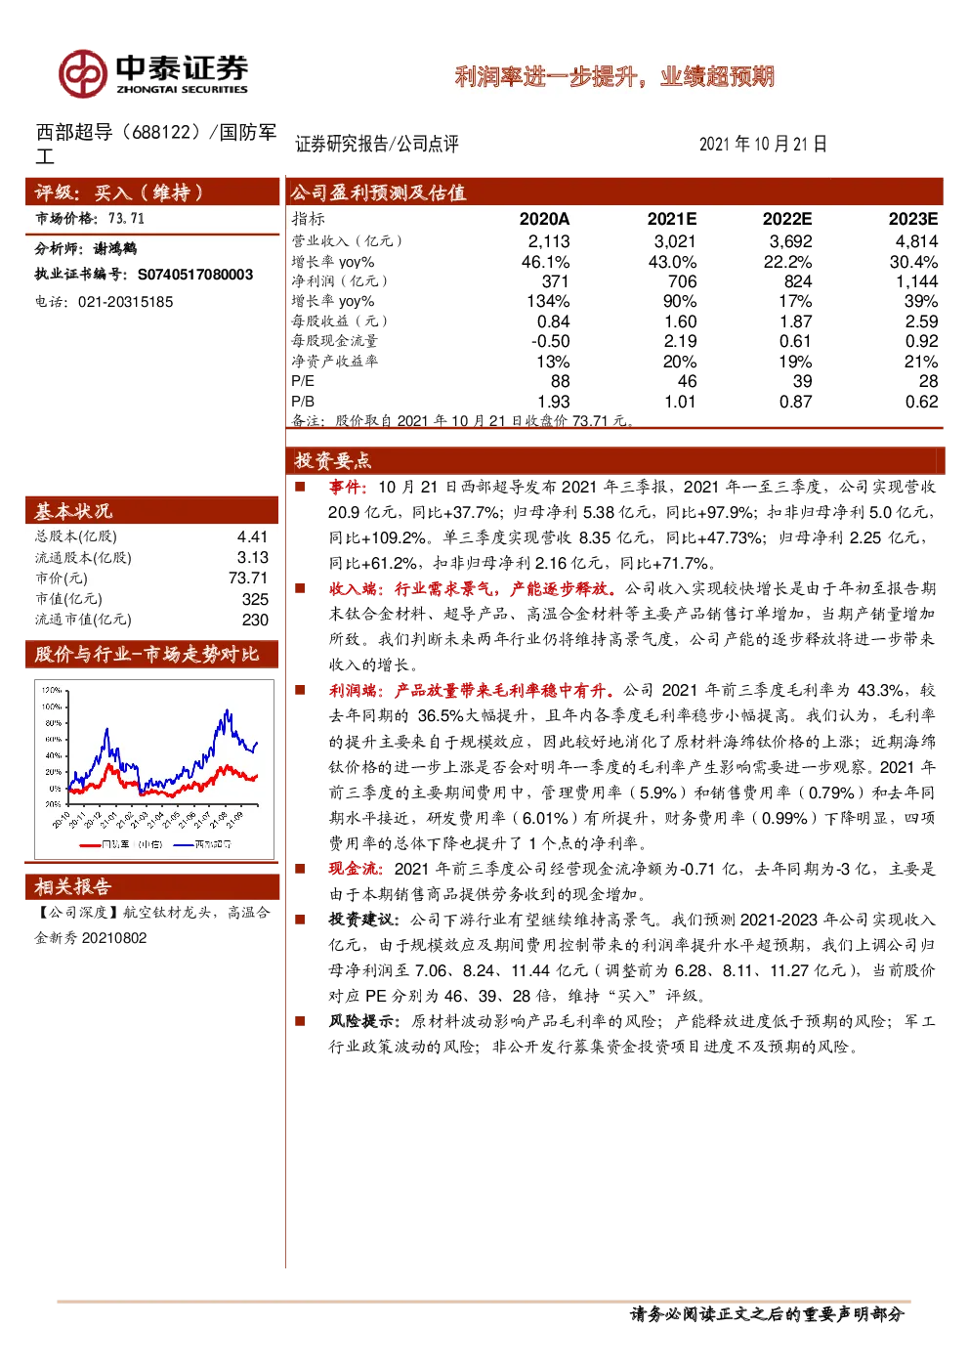Image resolution: width=969 pixels, height=1371 pixels.
Task: Click 2021E revenue value 3,021
Action: [675, 241]
